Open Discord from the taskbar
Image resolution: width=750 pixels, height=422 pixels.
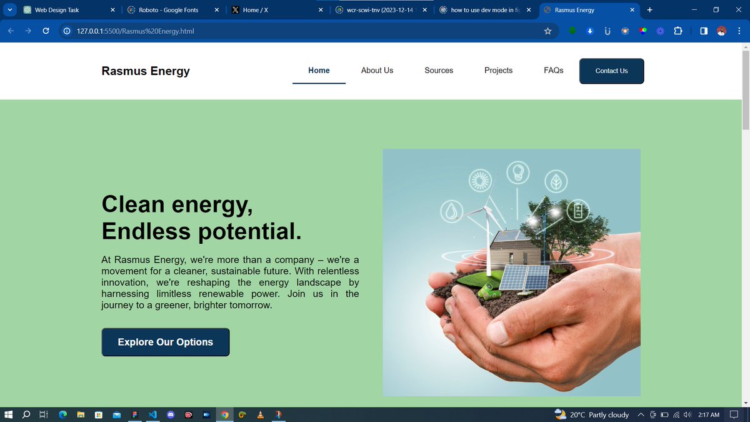click(x=171, y=414)
